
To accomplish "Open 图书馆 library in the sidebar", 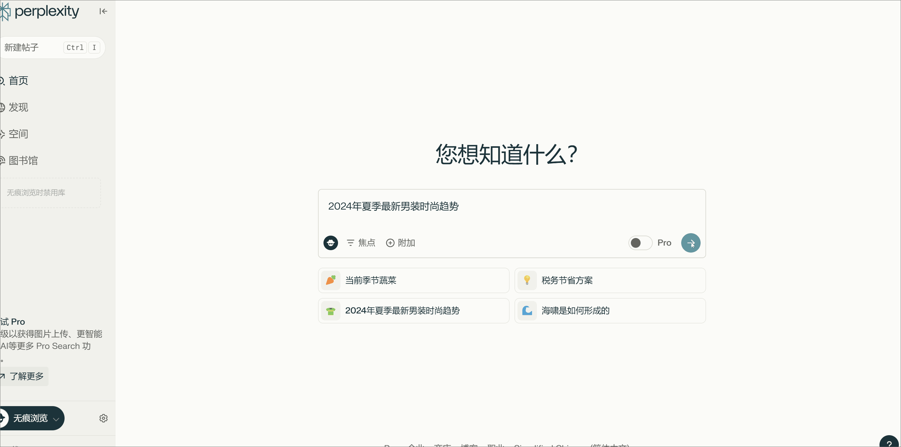I will [x=23, y=161].
